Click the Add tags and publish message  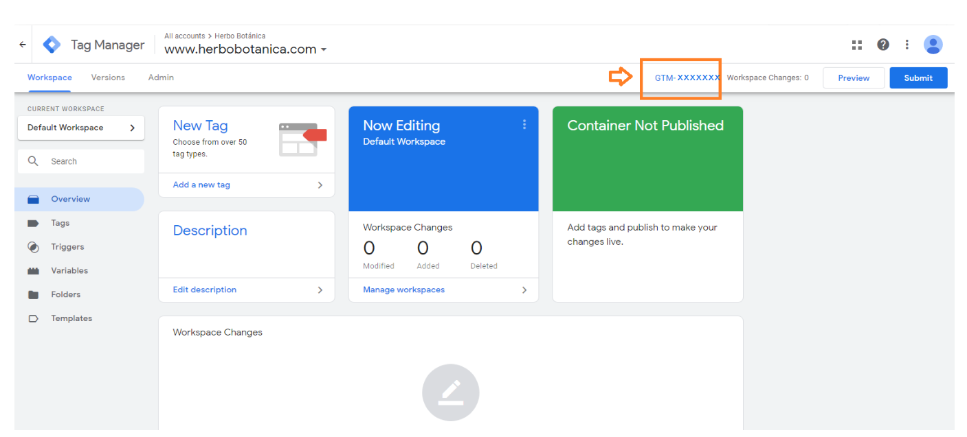(642, 235)
